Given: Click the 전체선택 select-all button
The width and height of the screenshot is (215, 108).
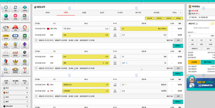Looking at the screenshot, I should (149, 18).
